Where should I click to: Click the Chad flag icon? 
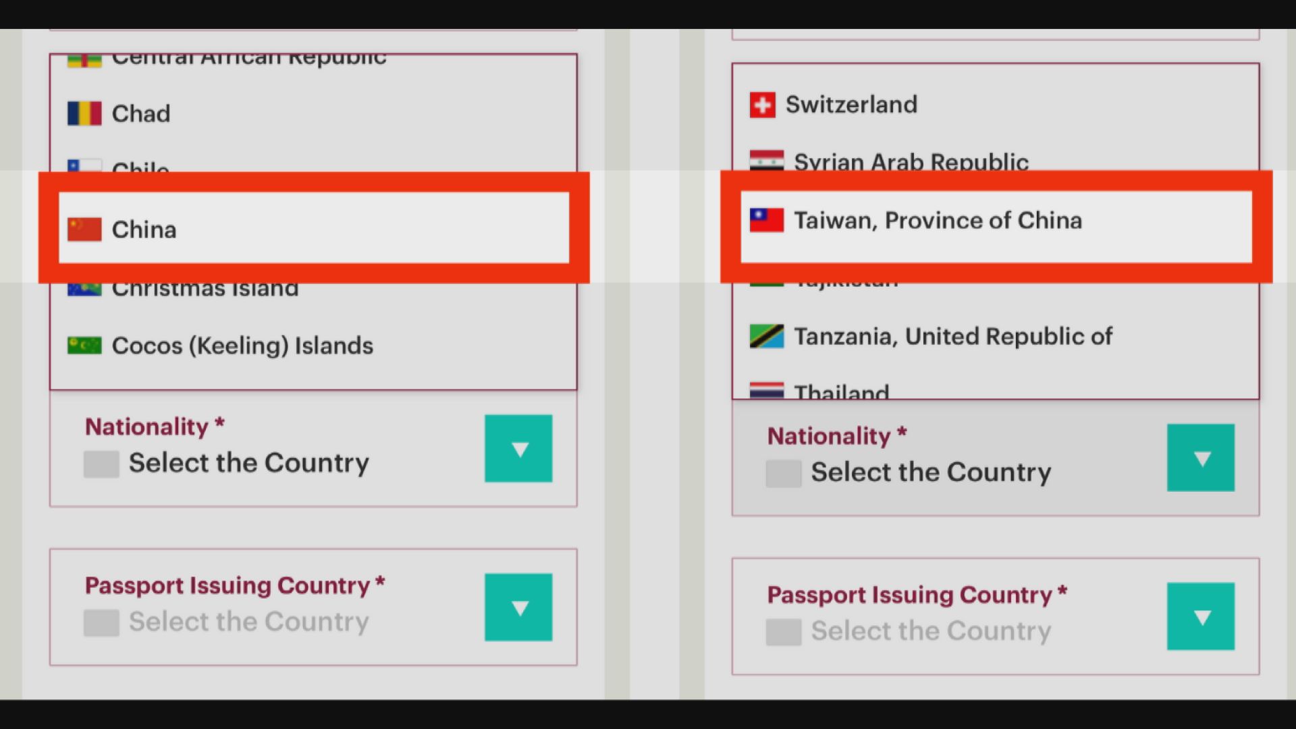click(x=84, y=113)
